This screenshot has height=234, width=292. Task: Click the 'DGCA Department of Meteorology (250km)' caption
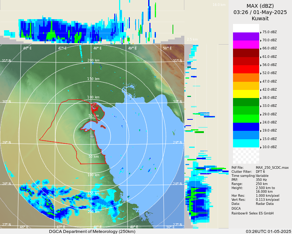pyautogui.click(x=92, y=231)
